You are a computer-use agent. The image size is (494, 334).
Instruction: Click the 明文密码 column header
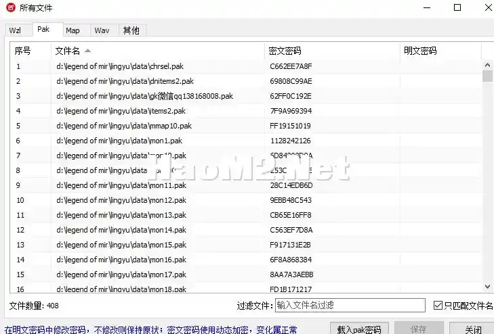click(x=440, y=51)
